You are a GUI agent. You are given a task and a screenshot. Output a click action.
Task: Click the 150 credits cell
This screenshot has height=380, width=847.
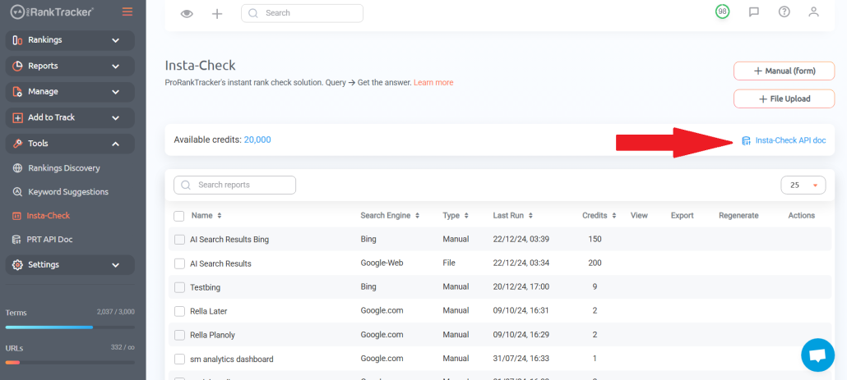pyautogui.click(x=595, y=240)
